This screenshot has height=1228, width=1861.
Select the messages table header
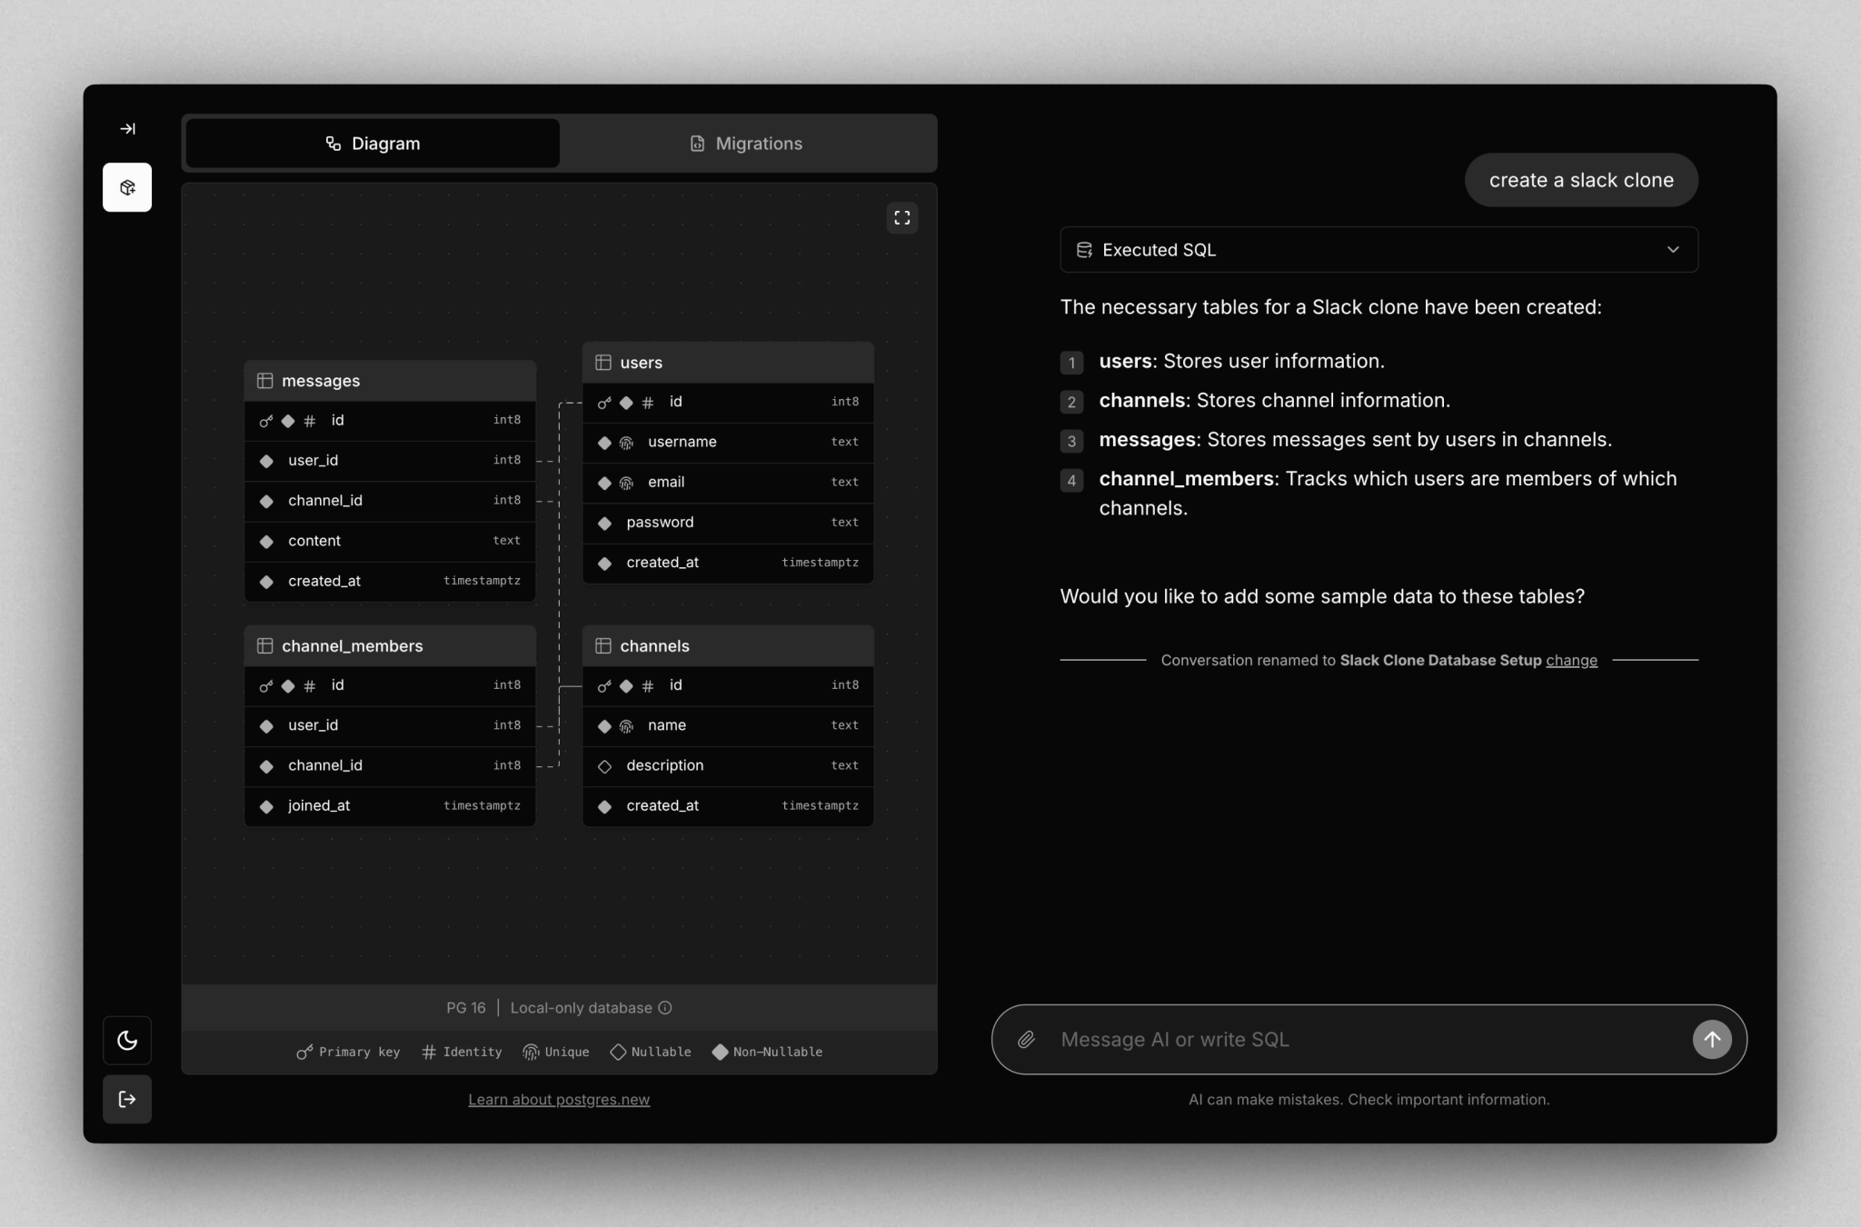click(390, 381)
